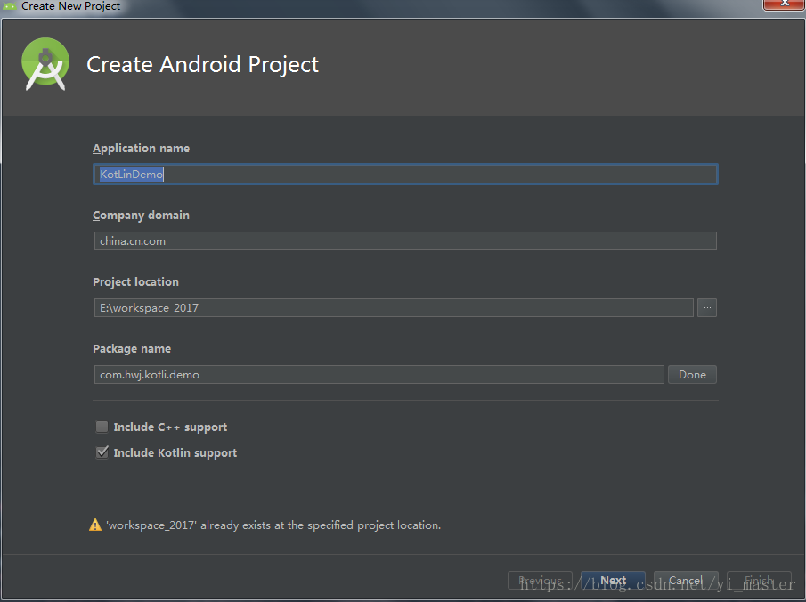This screenshot has height=602, width=806.
Task: Close the Create New Project window
Action: tap(784, 4)
